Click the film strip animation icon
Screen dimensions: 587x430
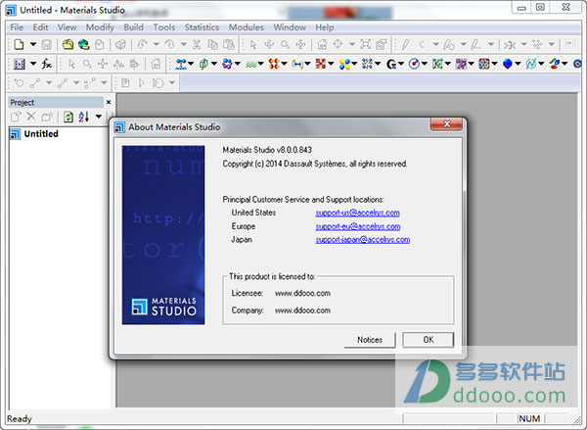pyautogui.click(x=20, y=64)
